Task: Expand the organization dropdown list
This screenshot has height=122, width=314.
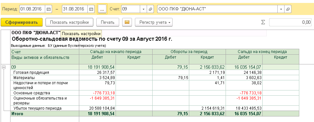Action: 281,9
